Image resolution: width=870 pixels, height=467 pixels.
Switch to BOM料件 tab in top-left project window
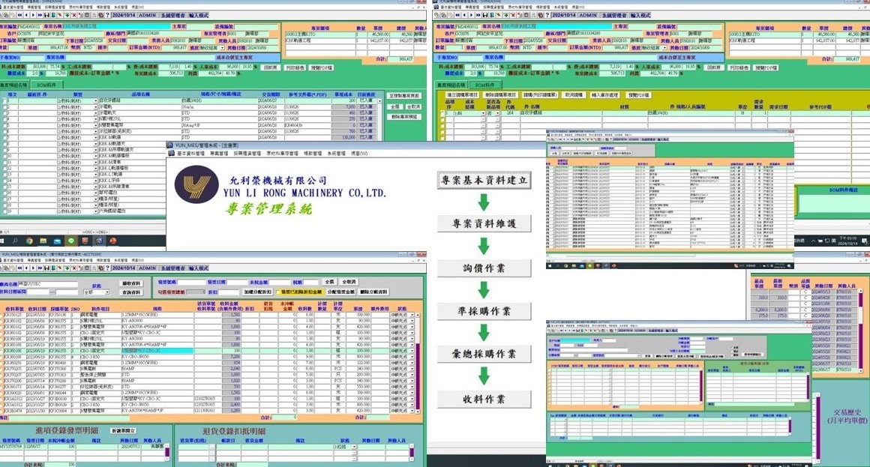[x=46, y=85]
